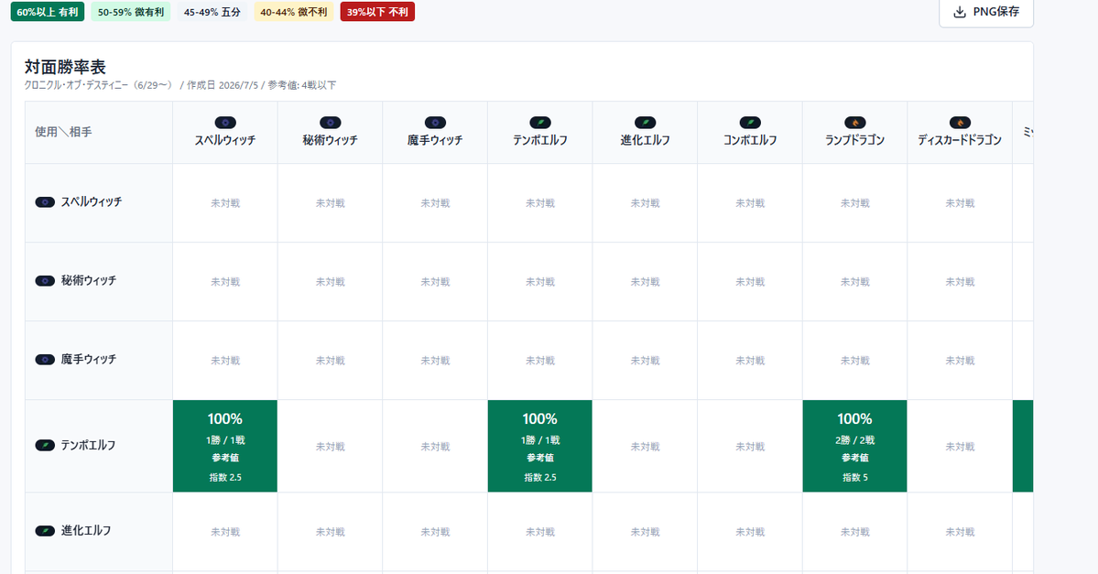
Task: Click the コンボエルフ column header leaf icon
Action: coord(750,123)
